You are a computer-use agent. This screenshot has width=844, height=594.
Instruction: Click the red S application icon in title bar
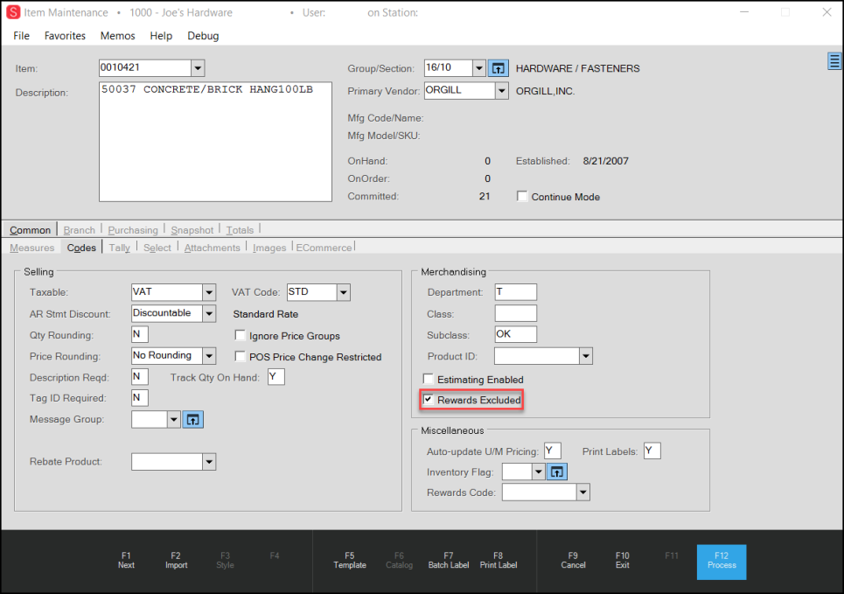point(13,12)
